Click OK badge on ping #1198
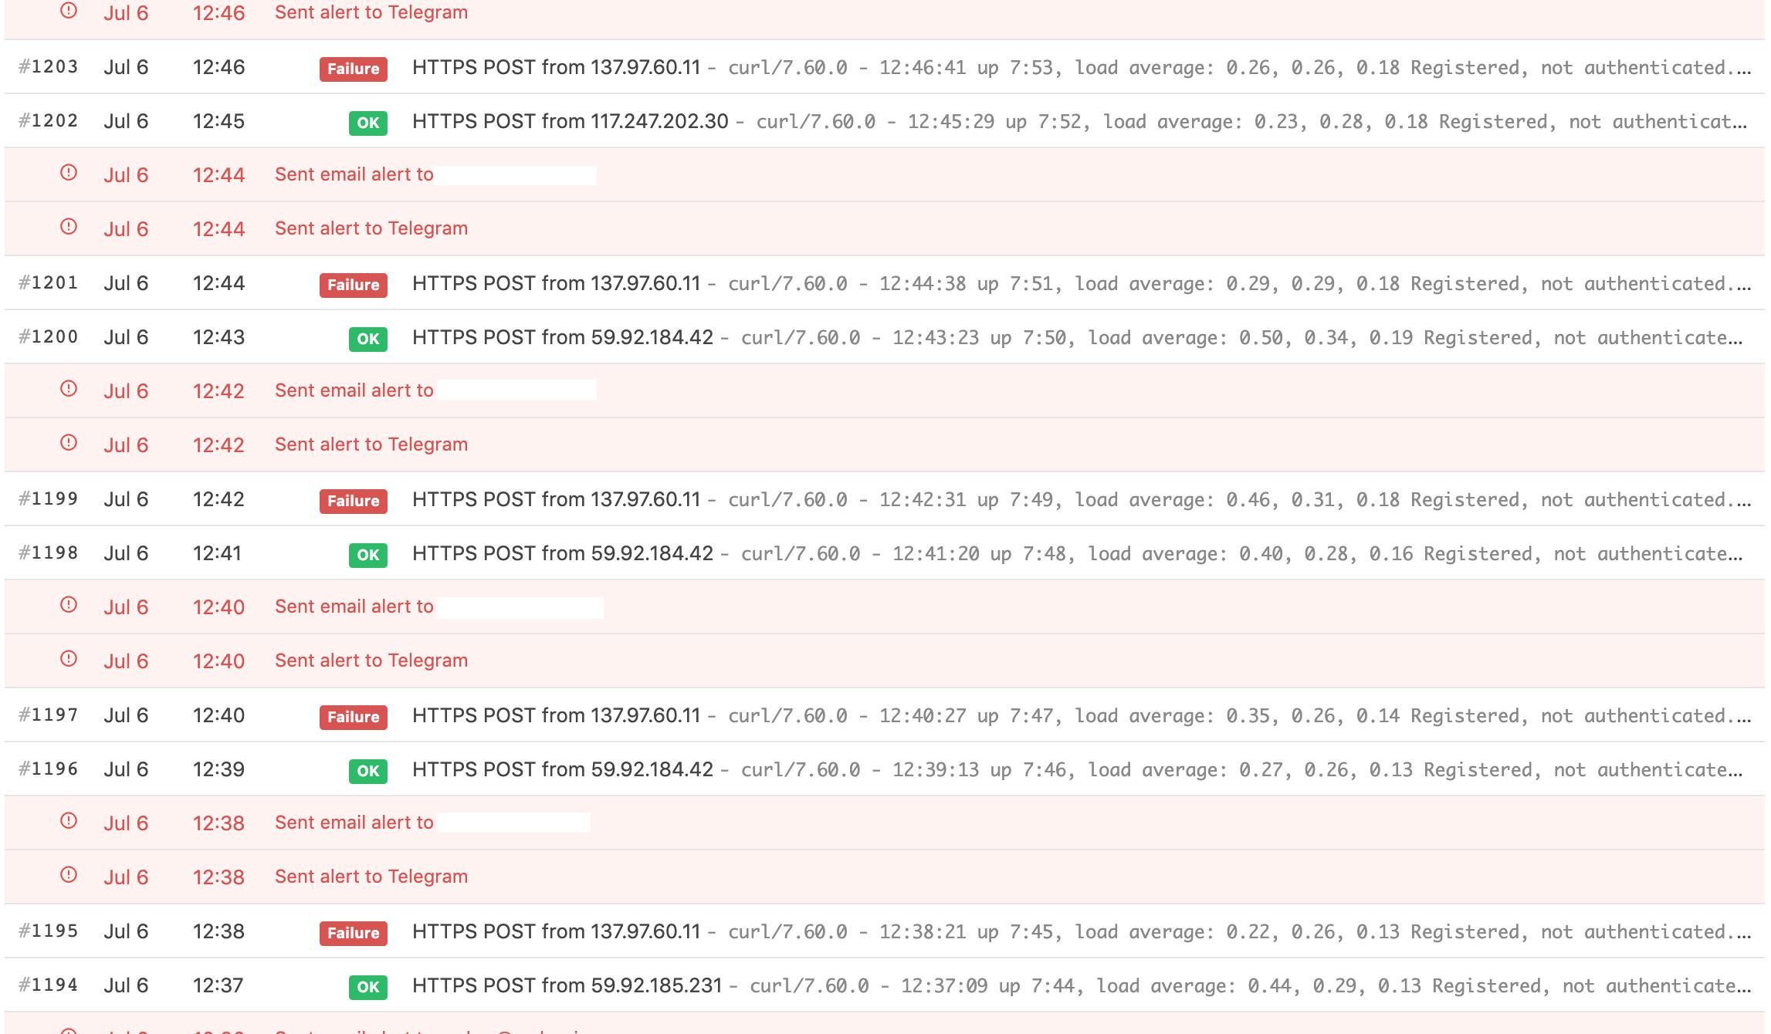Viewport: 1771px width, 1034px height. click(x=368, y=555)
